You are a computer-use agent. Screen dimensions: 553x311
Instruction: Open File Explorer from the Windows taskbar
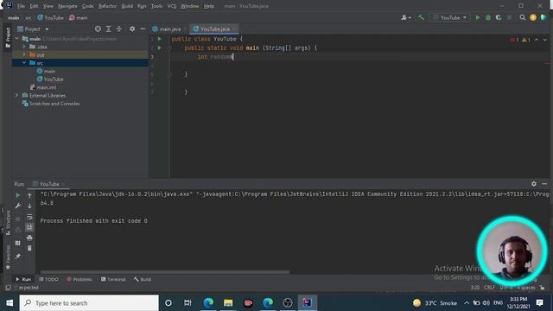coord(228,303)
